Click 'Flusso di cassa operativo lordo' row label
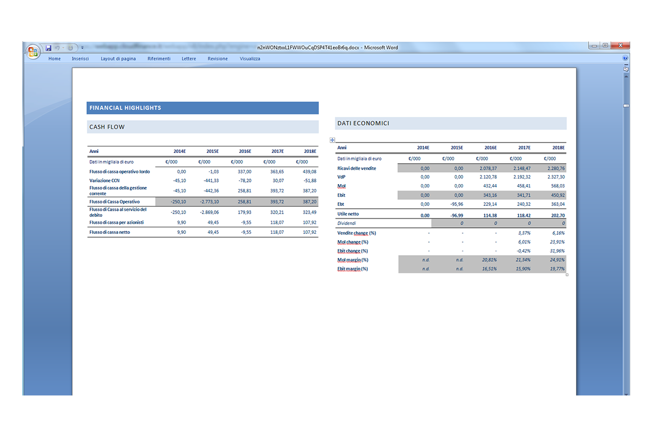The width and height of the screenshot is (652, 437). (x=119, y=172)
